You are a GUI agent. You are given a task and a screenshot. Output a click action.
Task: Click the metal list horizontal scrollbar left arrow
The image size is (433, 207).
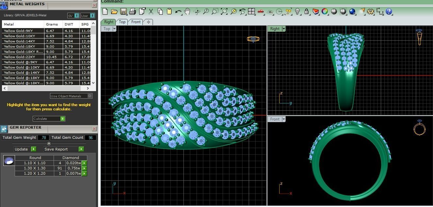[x=4, y=88]
